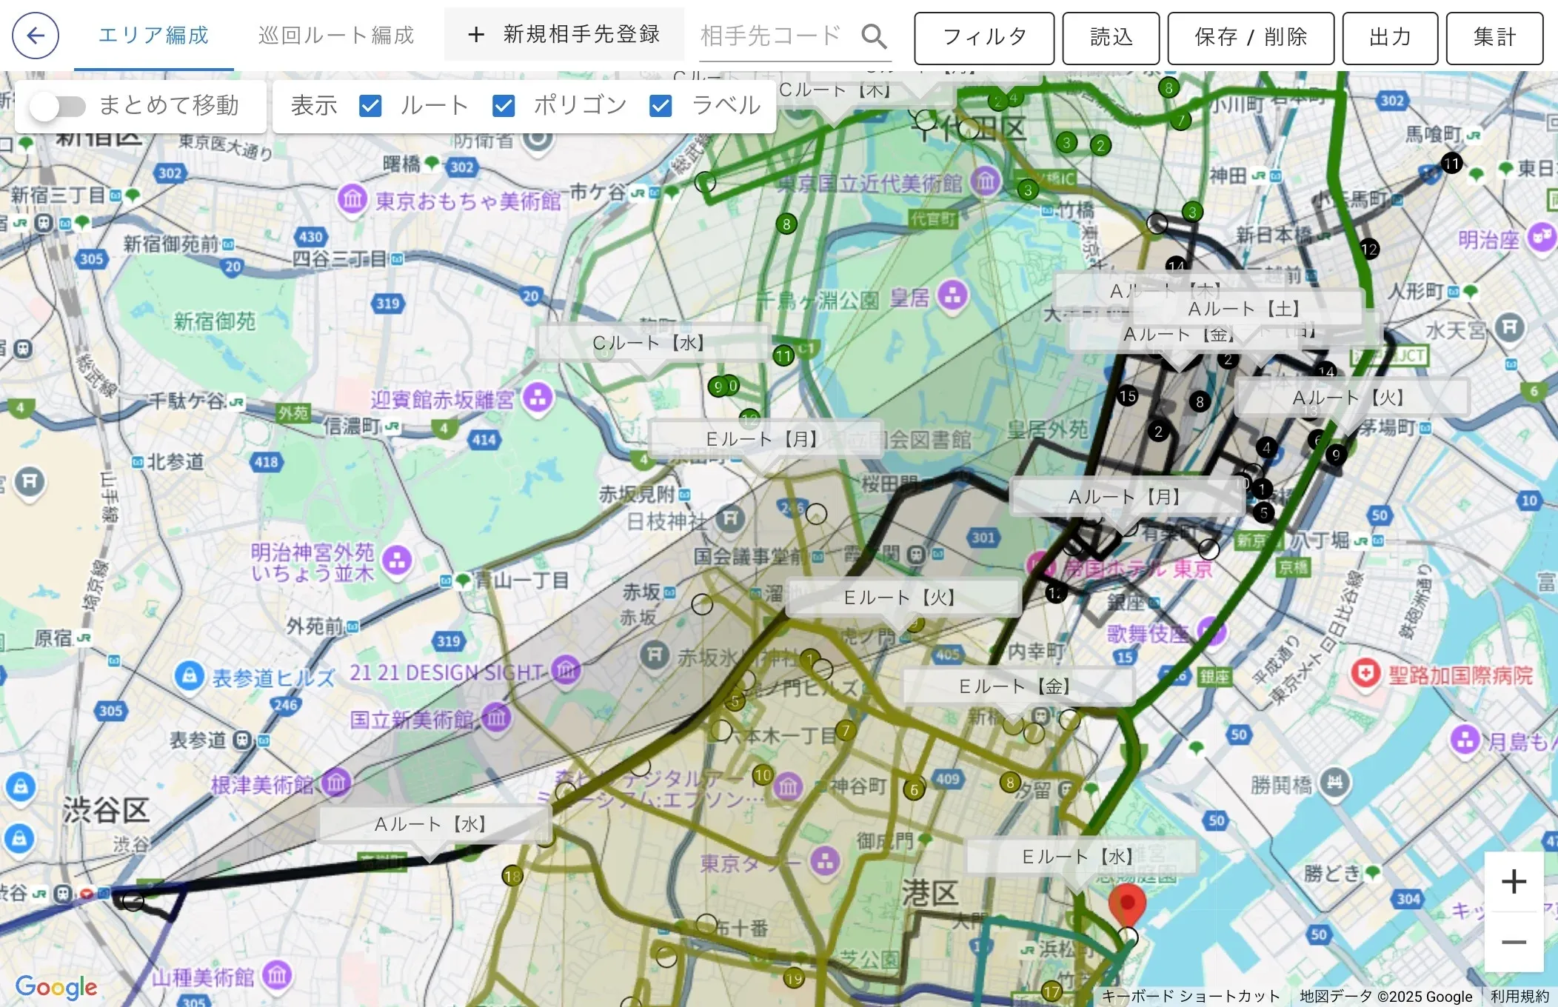Image resolution: width=1558 pixels, height=1007 pixels.
Task: Uncheck the ラベル display checkbox
Action: pyautogui.click(x=661, y=106)
